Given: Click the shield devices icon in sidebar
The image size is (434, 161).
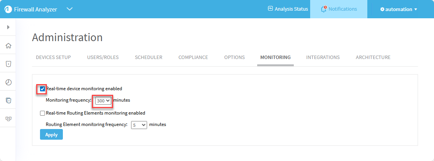Looking at the screenshot, I should (8, 64).
